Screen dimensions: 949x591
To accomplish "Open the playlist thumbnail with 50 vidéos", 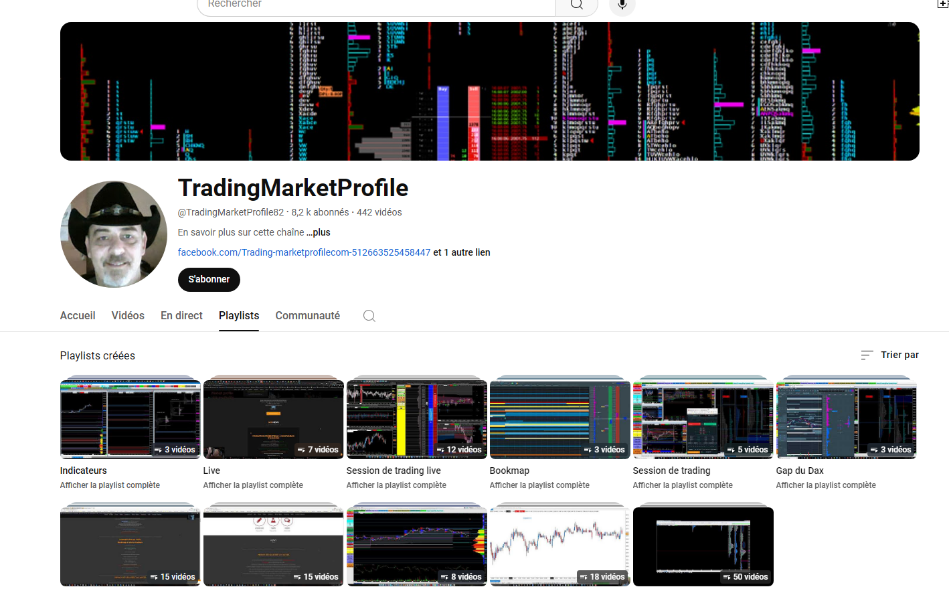I will [703, 546].
